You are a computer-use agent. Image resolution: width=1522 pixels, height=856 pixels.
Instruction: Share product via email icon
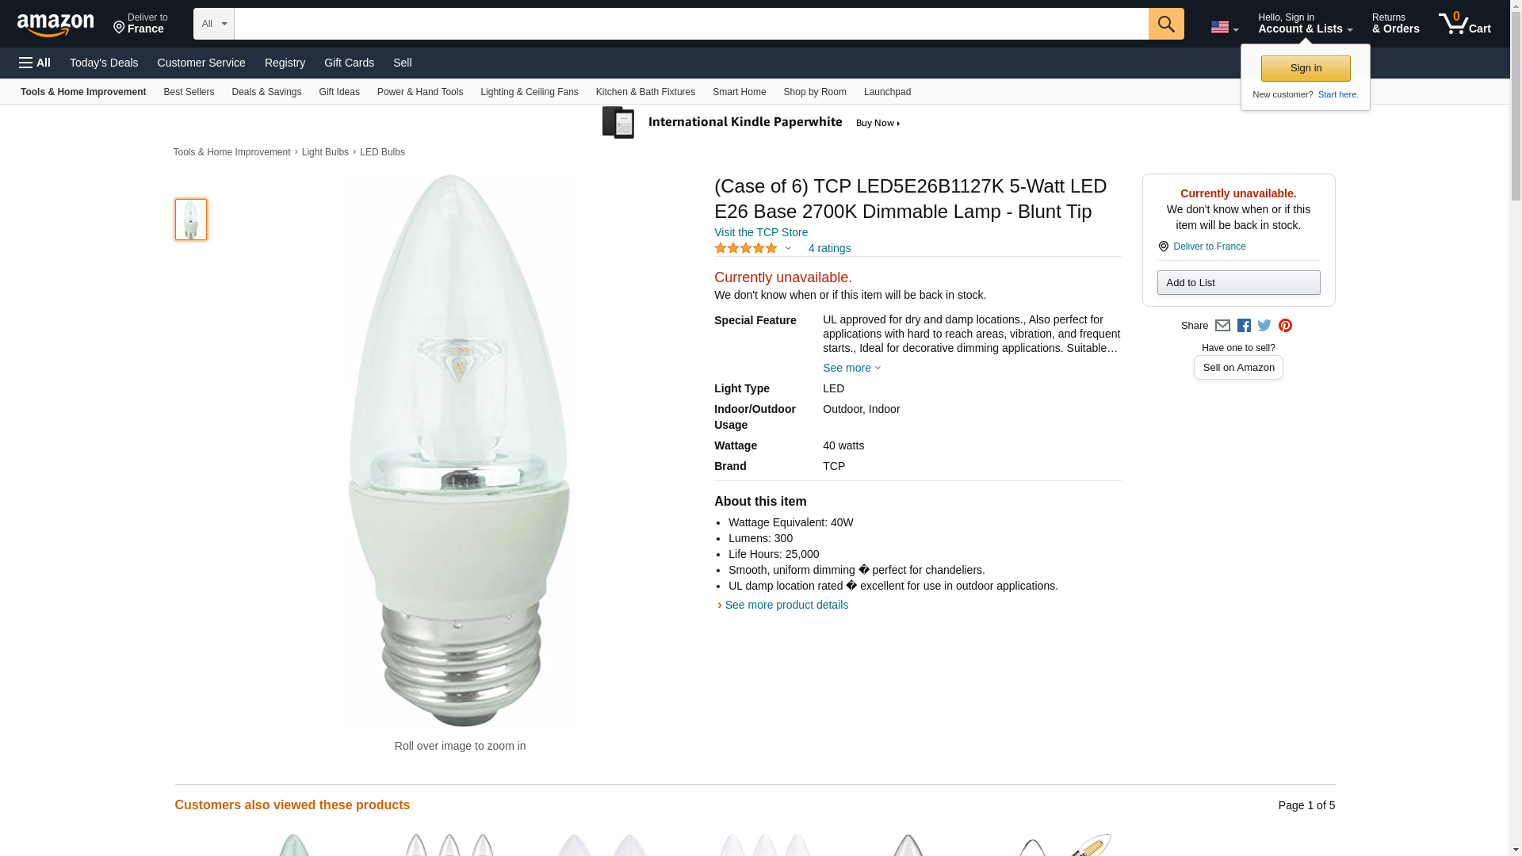pyautogui.click(x=1222, y=326)
